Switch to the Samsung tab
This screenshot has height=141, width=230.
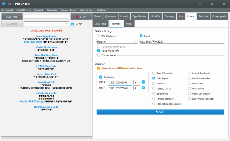(169, 16)
